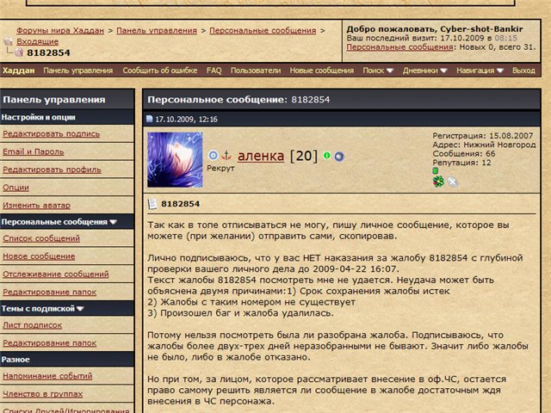Click the blue round icon after [20]
Screen dimensions: 551x413
click(339, 157)
